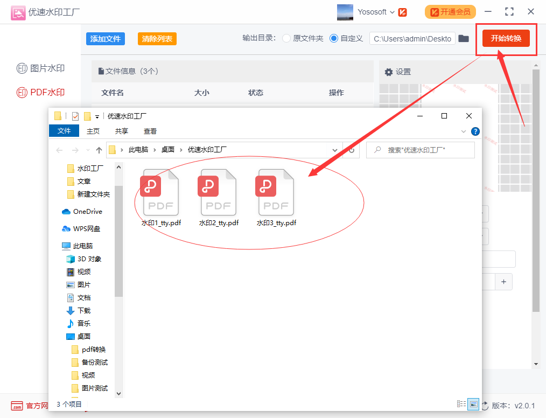
Task: Expand the Explorer ribbon chevron
Action: [x=464, y=131]
